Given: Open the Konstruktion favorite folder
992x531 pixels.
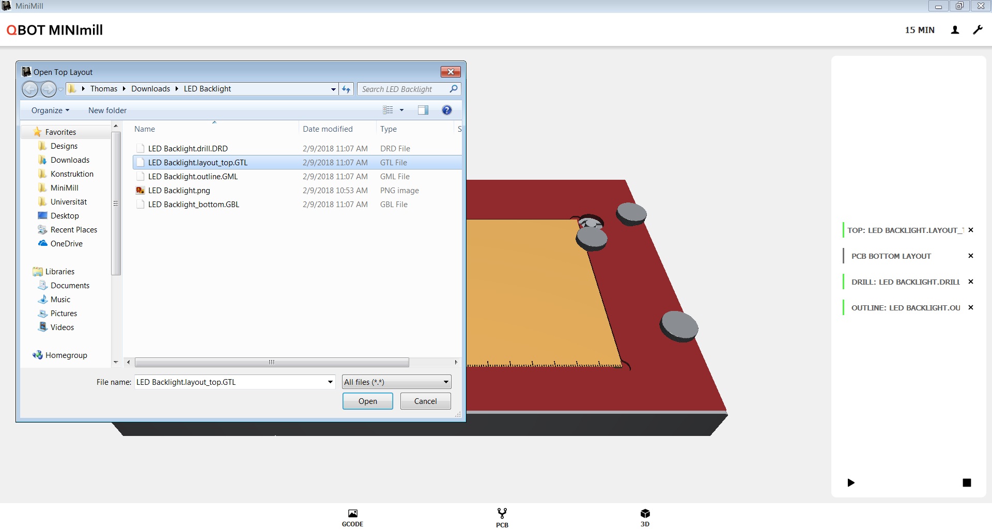Looking at the screenshot, I should (72, 174).
